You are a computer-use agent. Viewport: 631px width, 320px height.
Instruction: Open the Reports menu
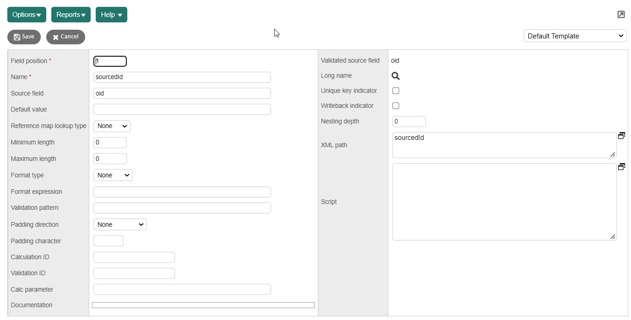coord(71,15)
